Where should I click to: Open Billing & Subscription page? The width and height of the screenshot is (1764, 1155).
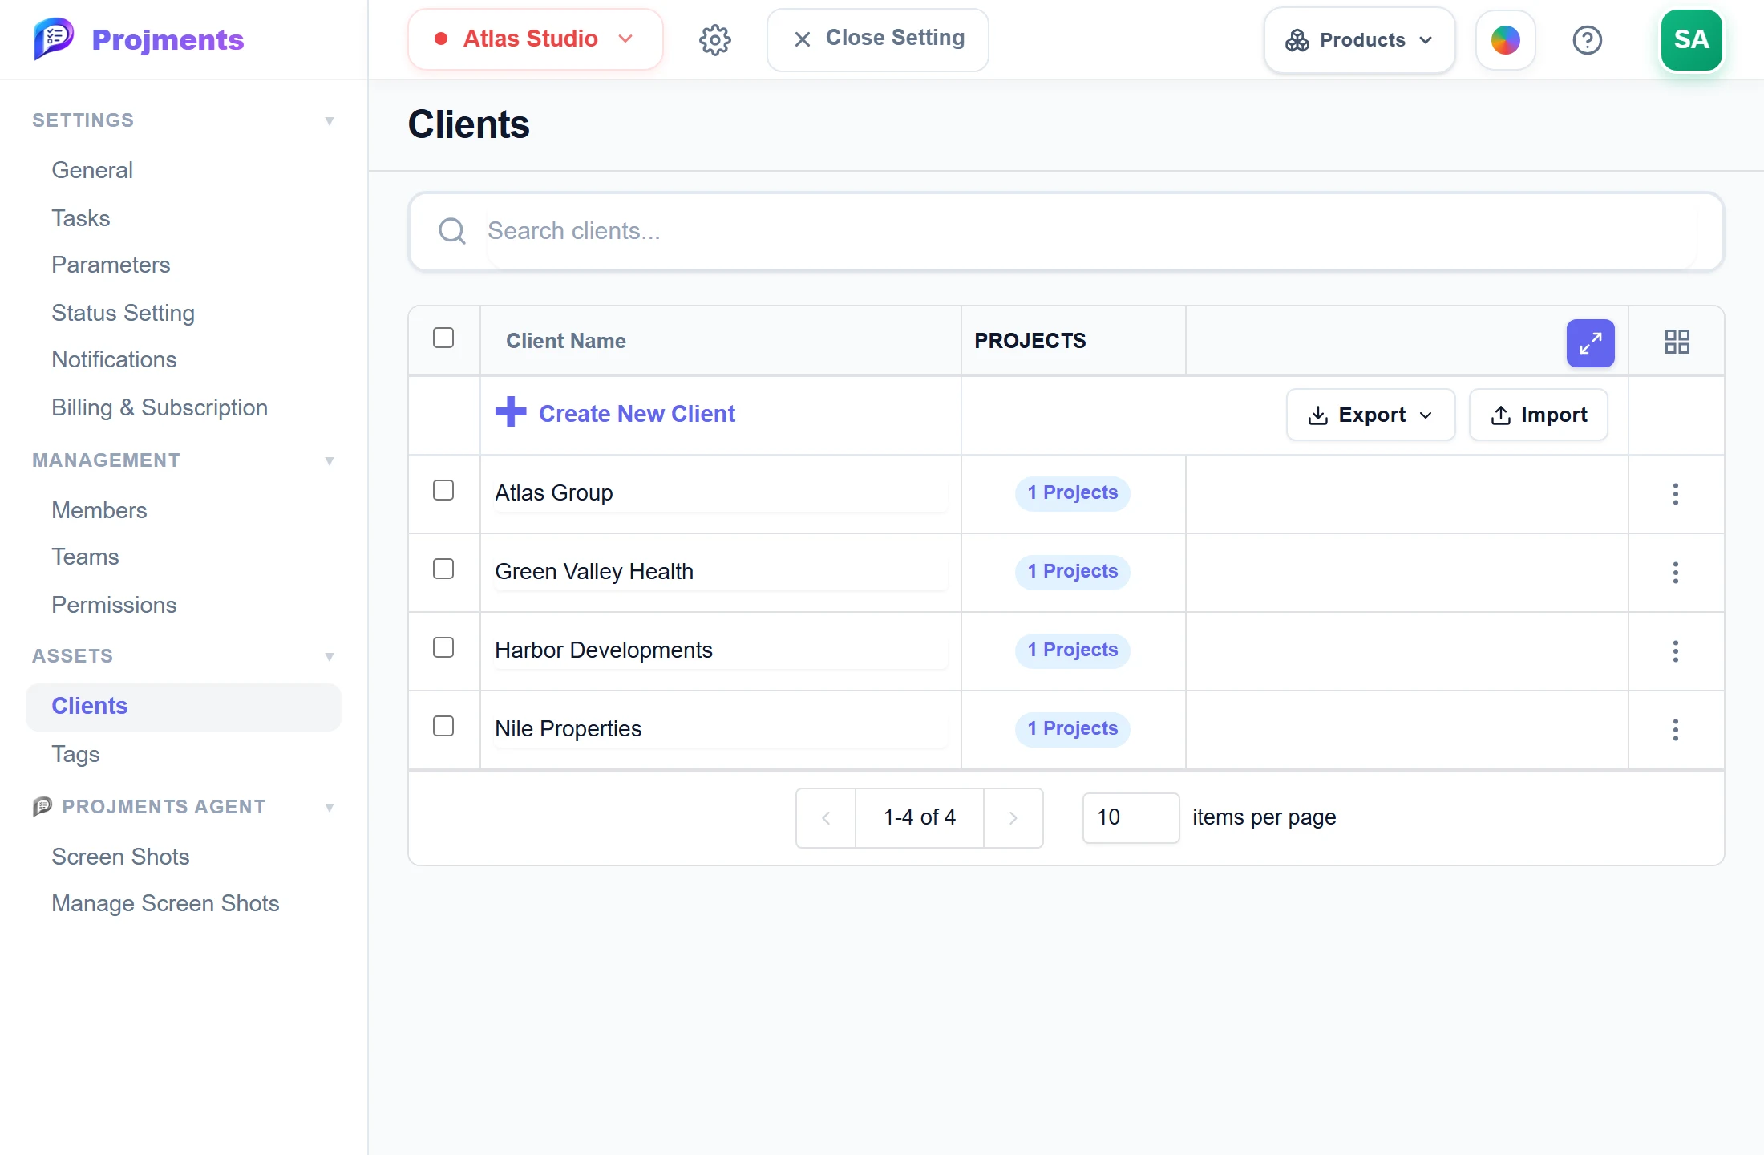tap(160, 407)
